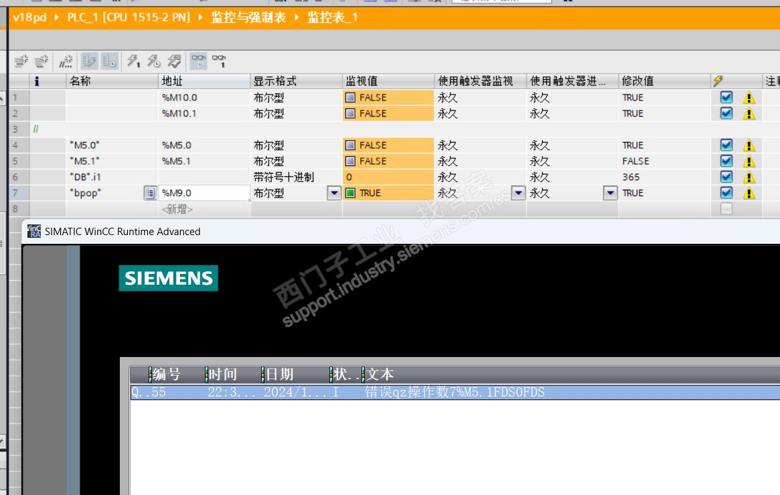Click the <新增> new entry cell
The image size is (780, 495).
[204, 209]
